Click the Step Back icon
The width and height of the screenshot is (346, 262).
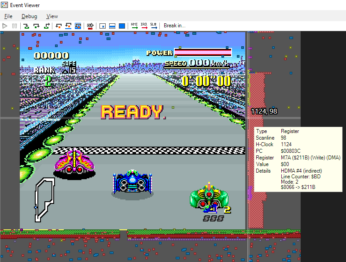[59, 26]
